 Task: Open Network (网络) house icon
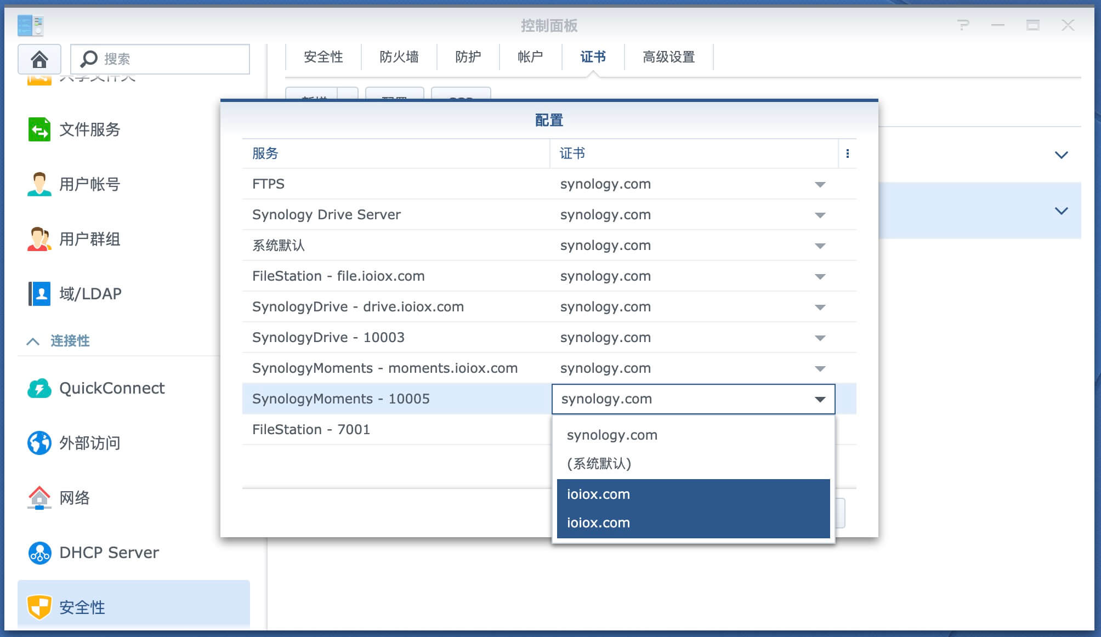[39, 498]
